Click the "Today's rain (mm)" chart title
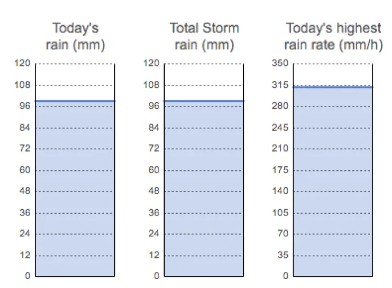This screenshot has height=288, width=392. [x=75, y=36]
